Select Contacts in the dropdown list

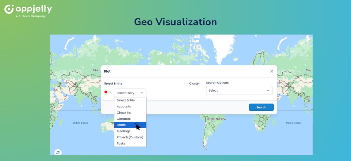tap(123, 119)
